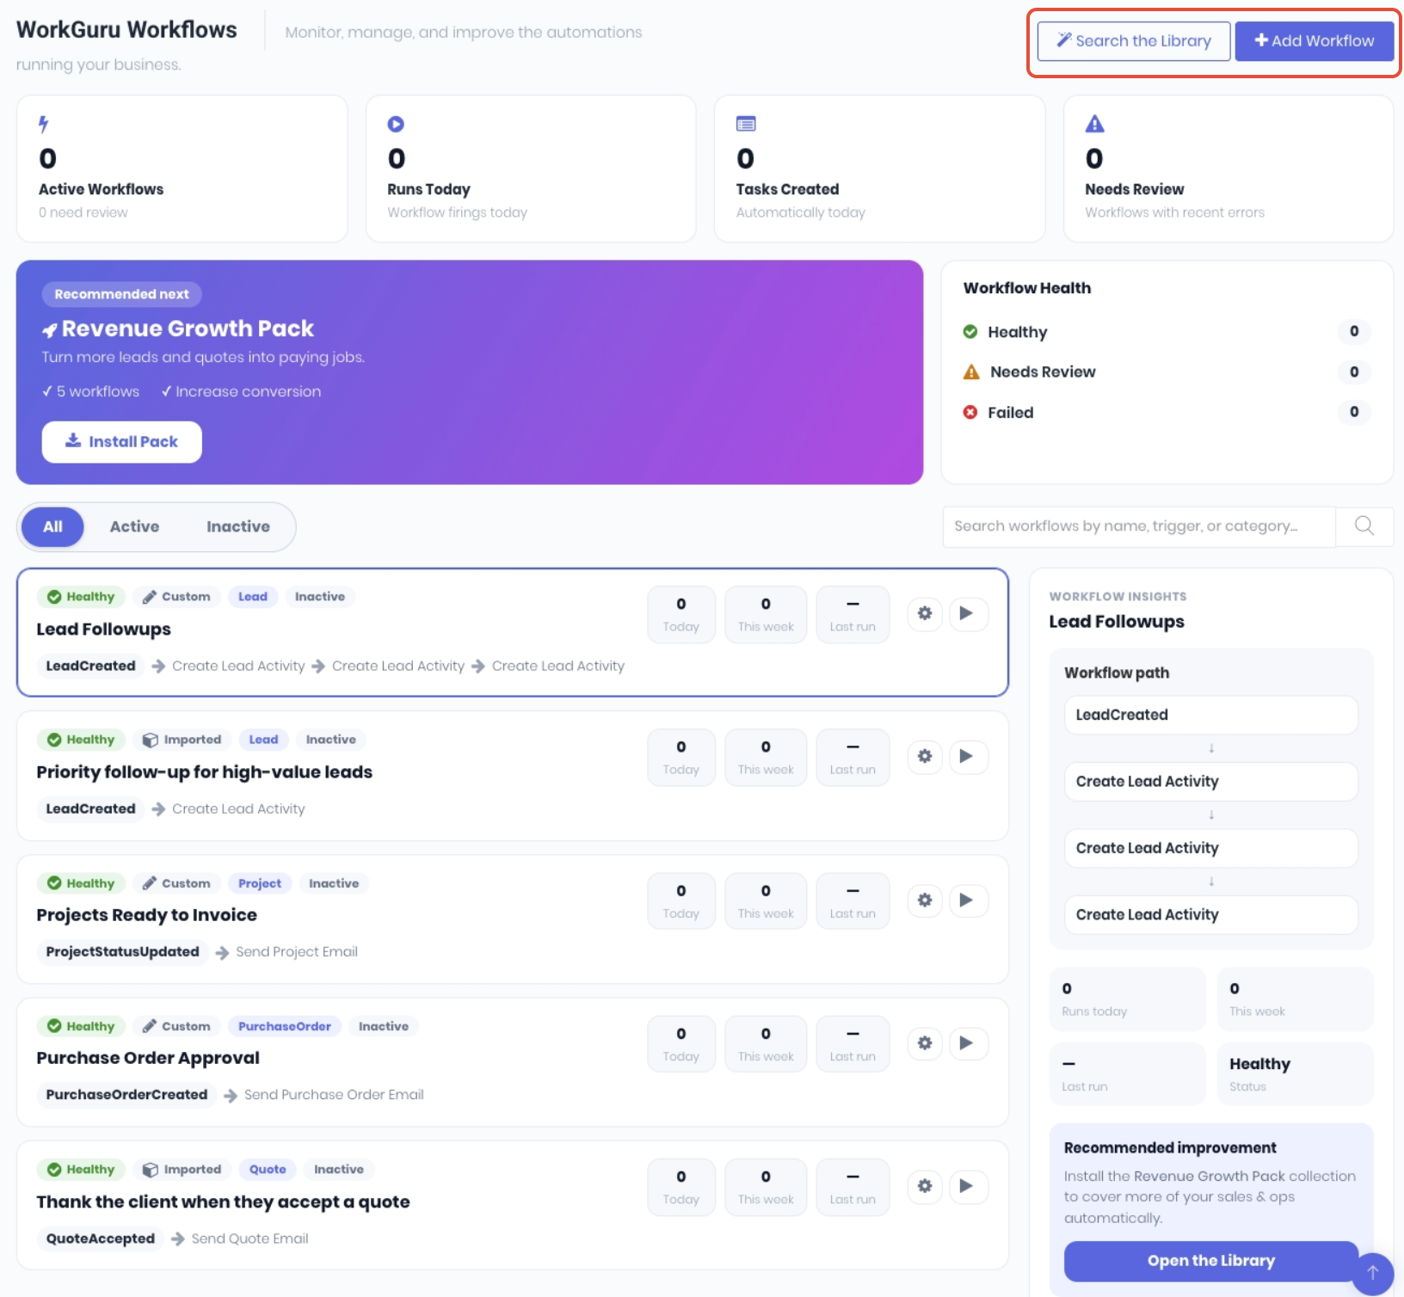
Task: Click the Imported tag on Priority follow-up workflow
Action: click(182, 740)
